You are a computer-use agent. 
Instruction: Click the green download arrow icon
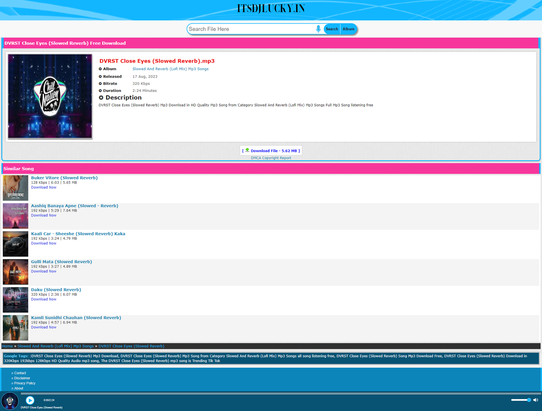coord(247,150)
